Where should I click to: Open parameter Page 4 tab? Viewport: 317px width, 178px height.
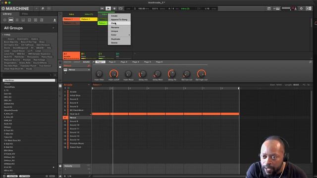(x=136, y=62)
